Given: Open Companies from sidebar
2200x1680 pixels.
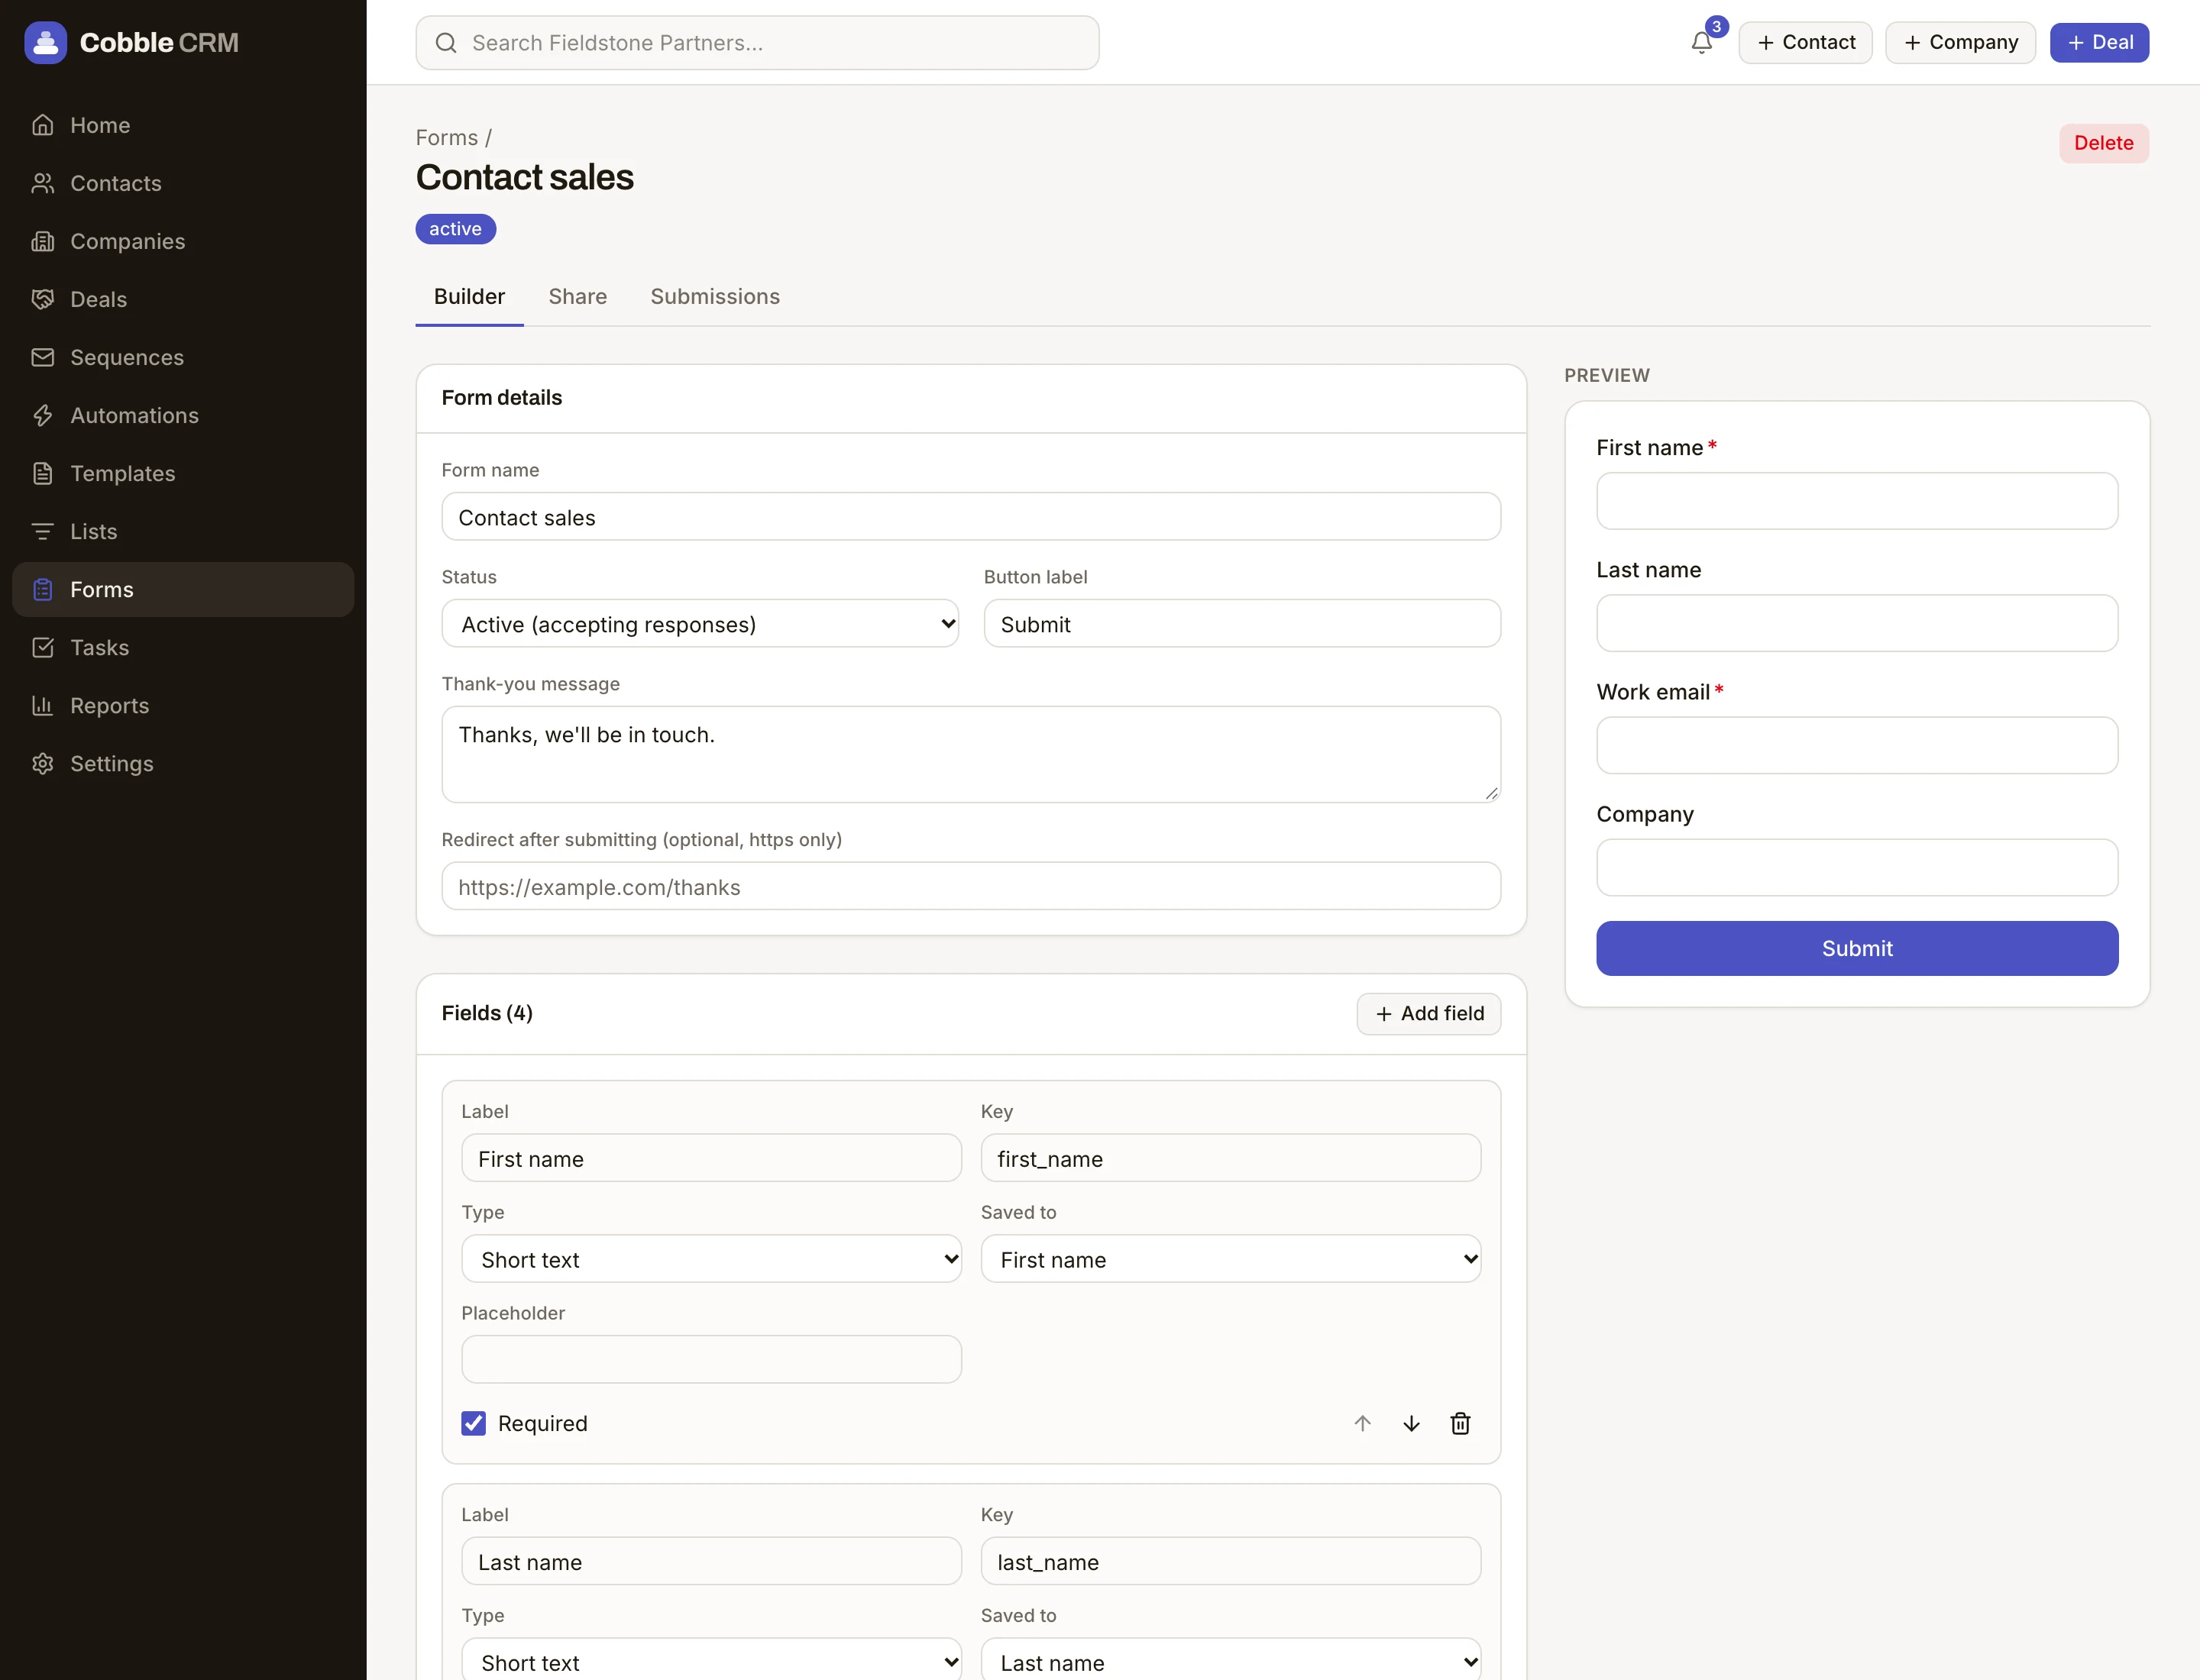Looking at the screenshot, I should [183, 241].
